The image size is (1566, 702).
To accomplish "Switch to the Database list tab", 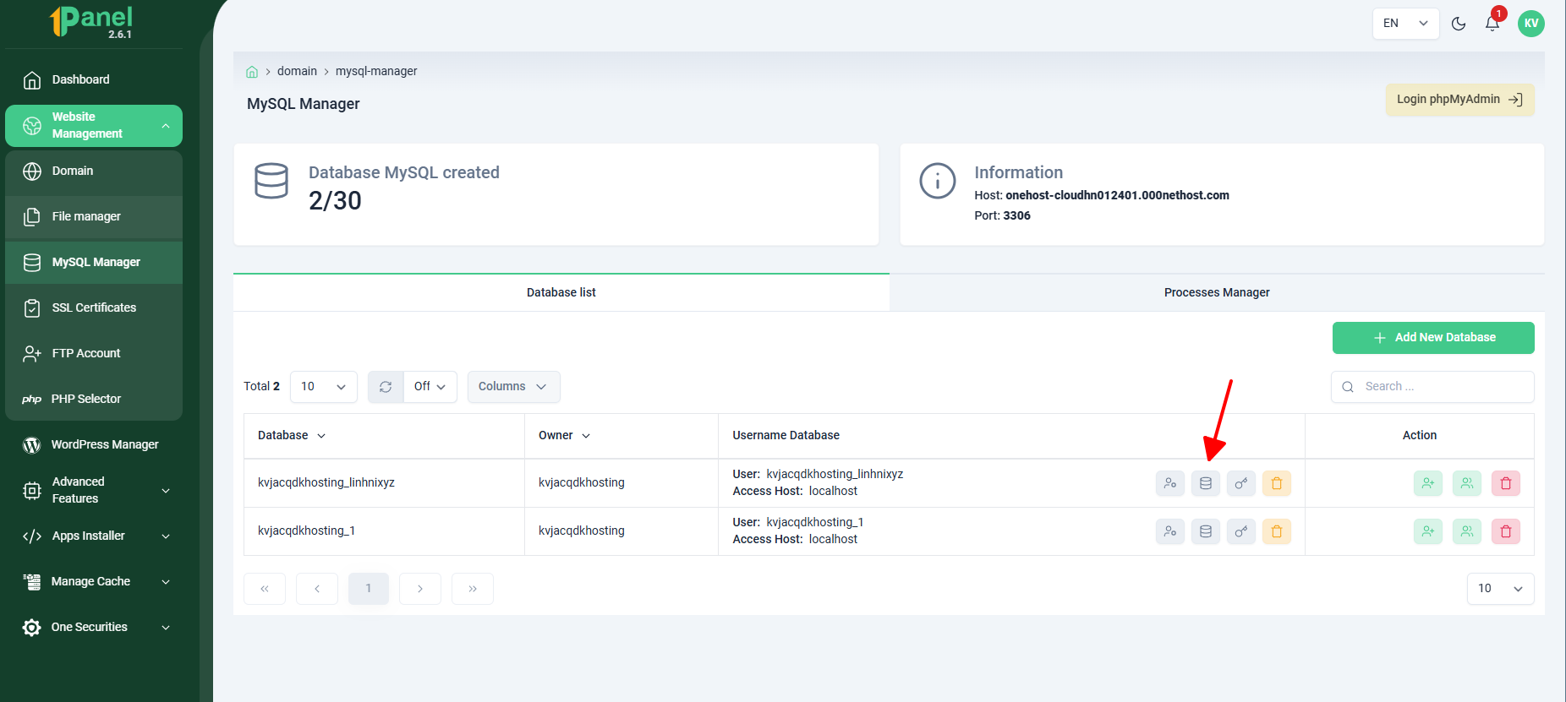I will (561, 292).
